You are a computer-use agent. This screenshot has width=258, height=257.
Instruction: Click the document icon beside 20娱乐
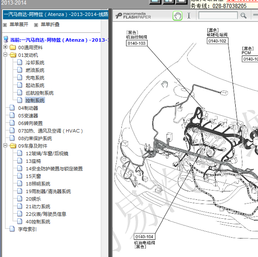20,199
